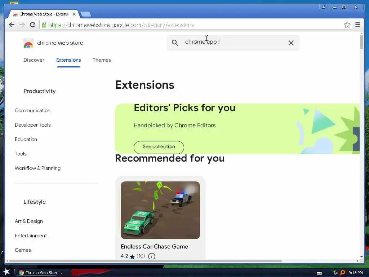
Task: Click the Handpicked by Chrome Editors text
Action: (175, 125)
